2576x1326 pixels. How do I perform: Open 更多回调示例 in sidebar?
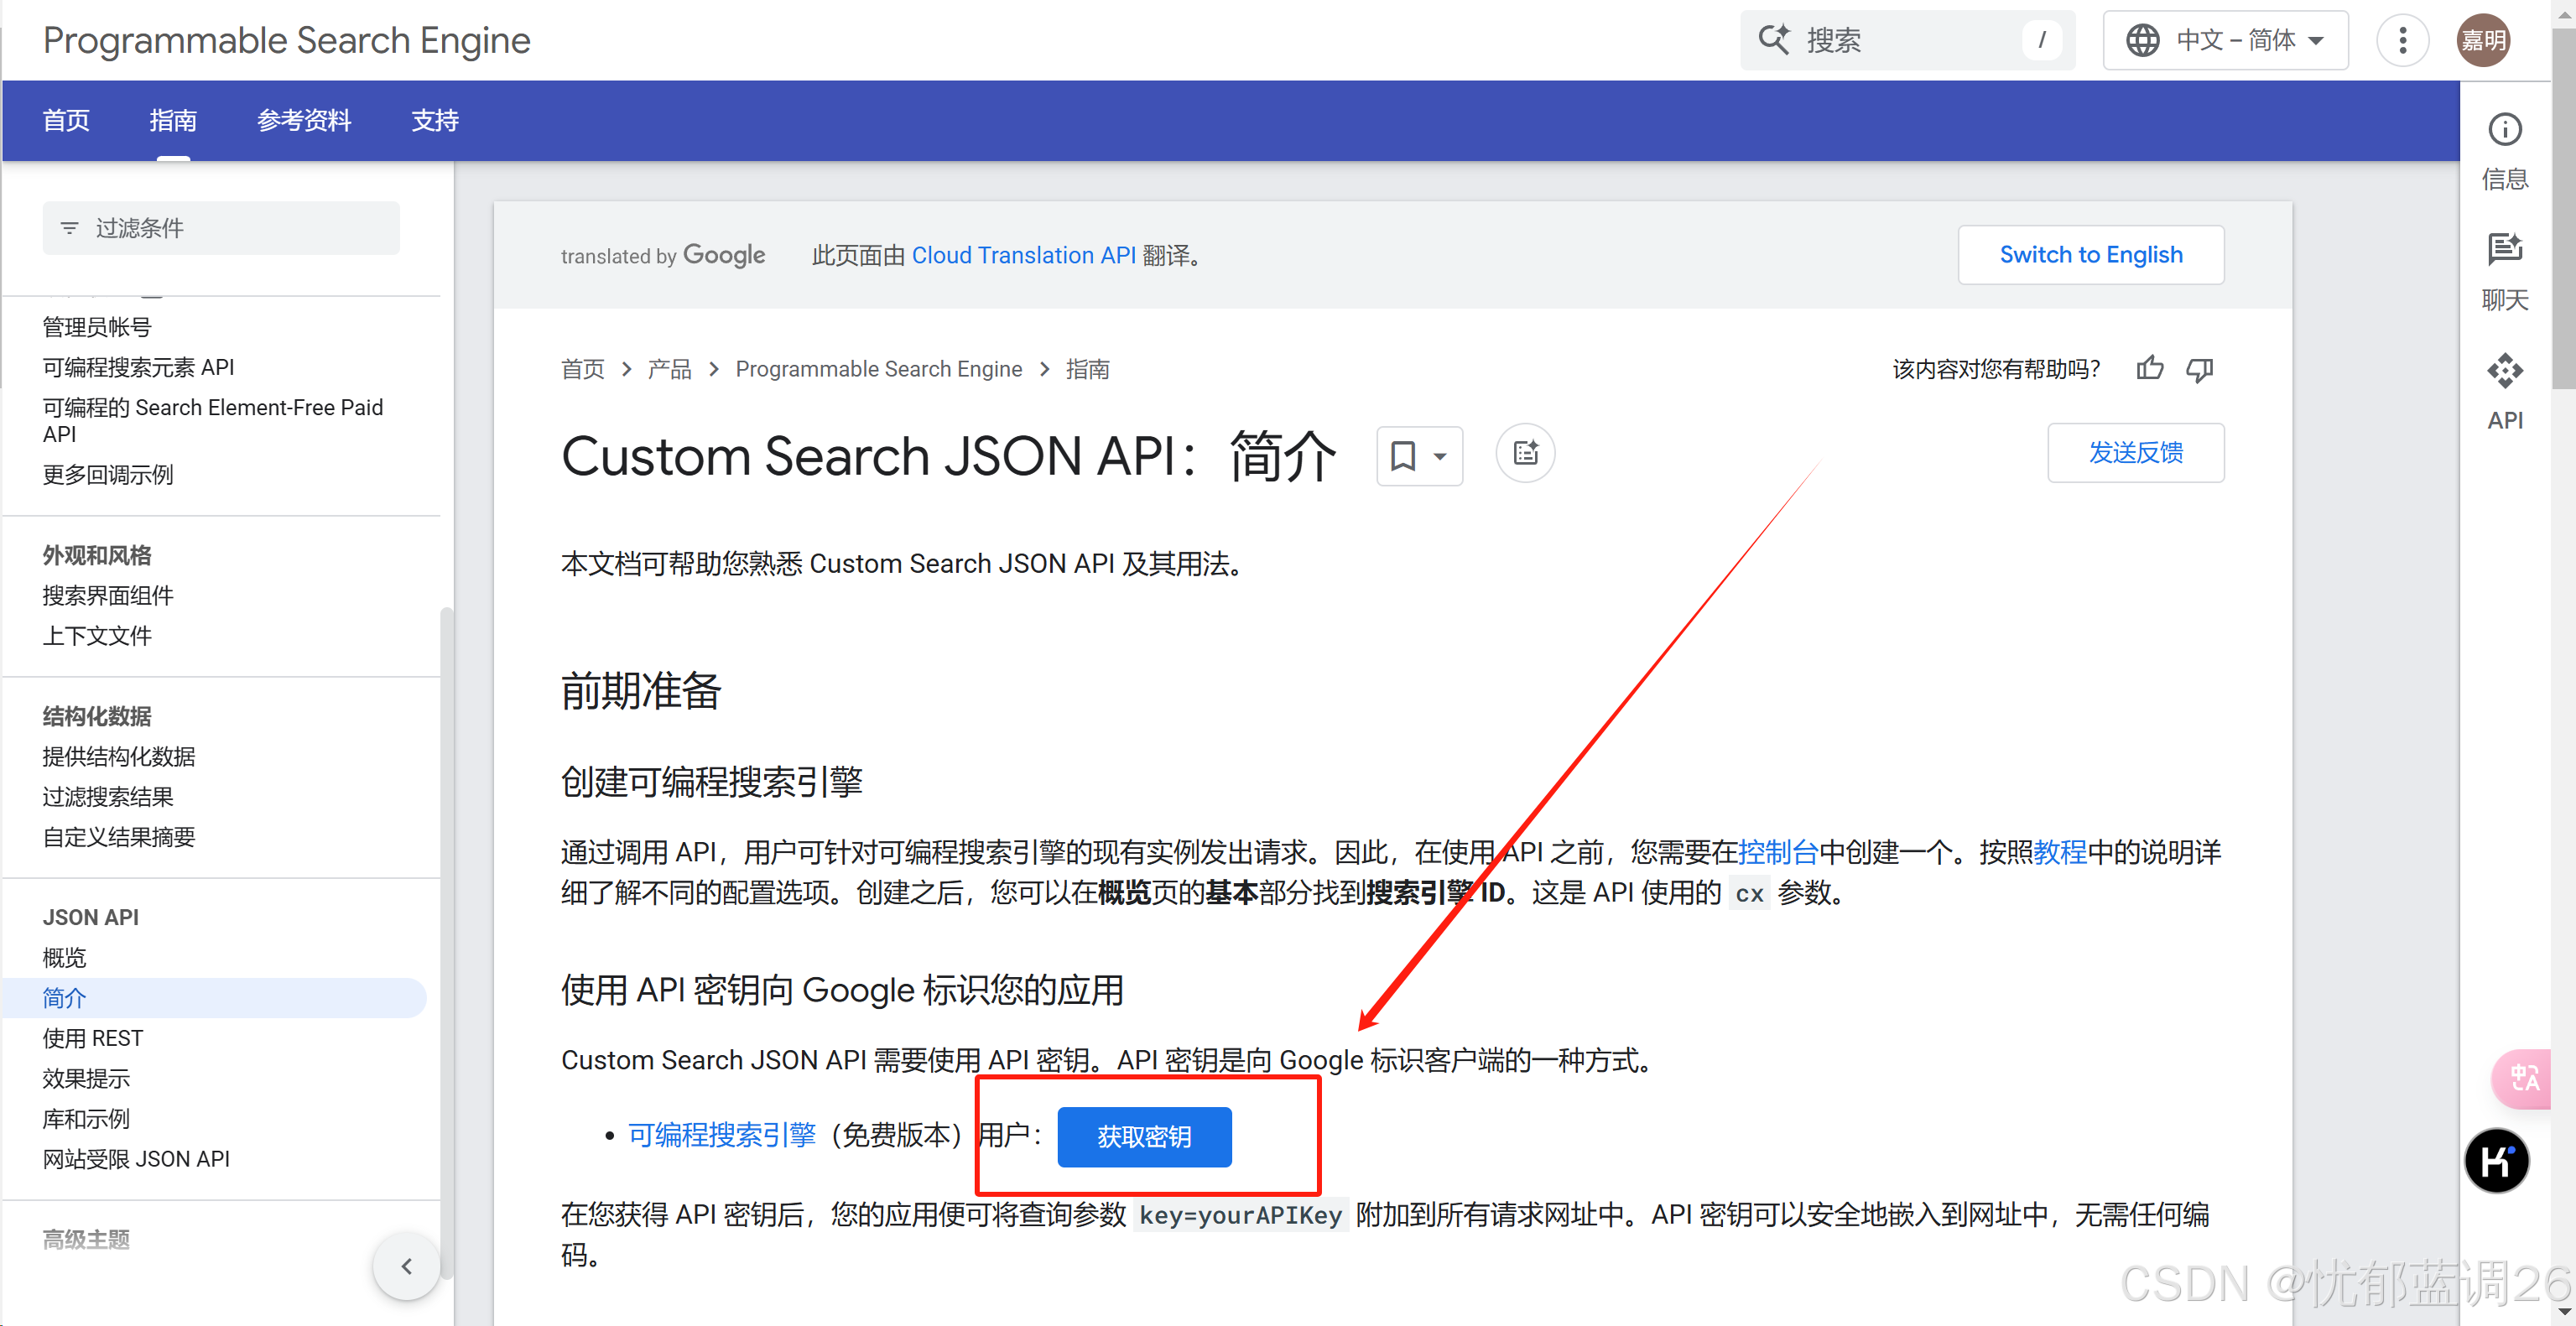point(108,474)
